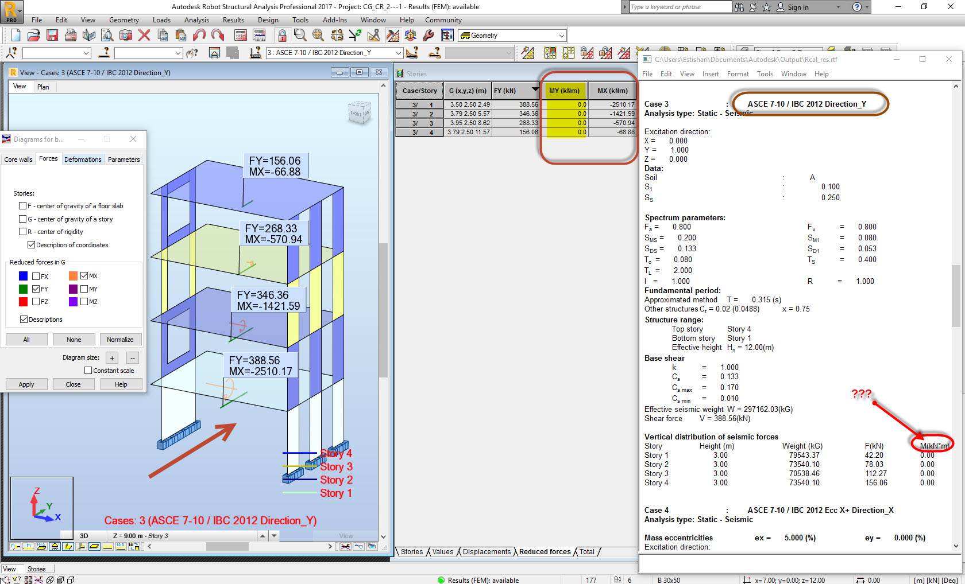Viewport: 965px width, 584px height.
Task: Check the MZ reduced force box
Action: [84, 302]
